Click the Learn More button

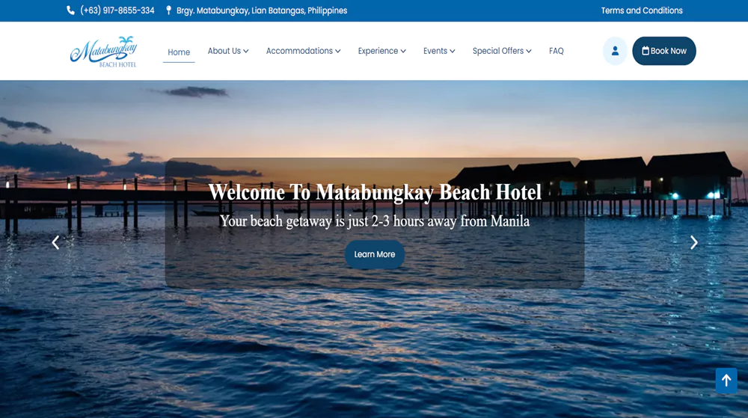pyautogui.click(x=375, y=254)
